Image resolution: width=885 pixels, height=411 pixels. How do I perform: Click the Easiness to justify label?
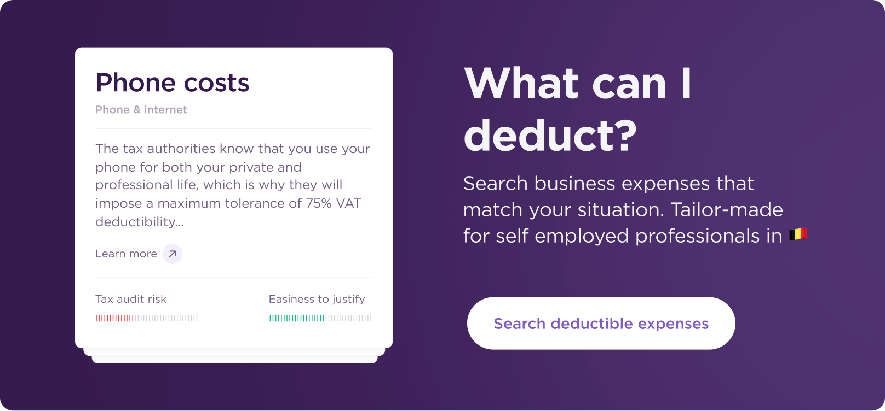point(317,299)
